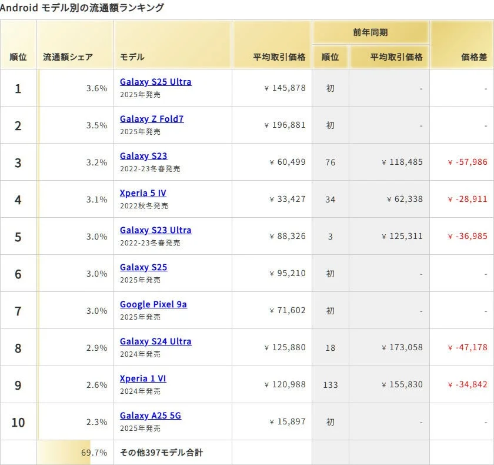
Task: Select the Xperia 5 IV model link
Action: (x=143, y=193)
